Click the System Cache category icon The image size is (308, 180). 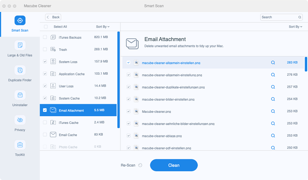53,98
